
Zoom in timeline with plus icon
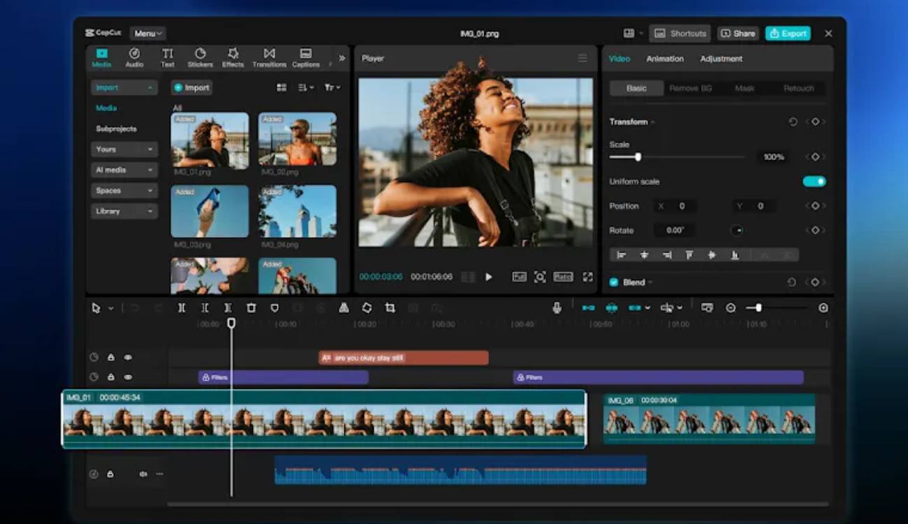point(823,307)
